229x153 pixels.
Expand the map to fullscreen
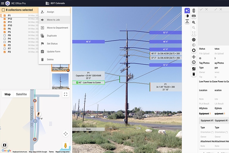(66, 94)
